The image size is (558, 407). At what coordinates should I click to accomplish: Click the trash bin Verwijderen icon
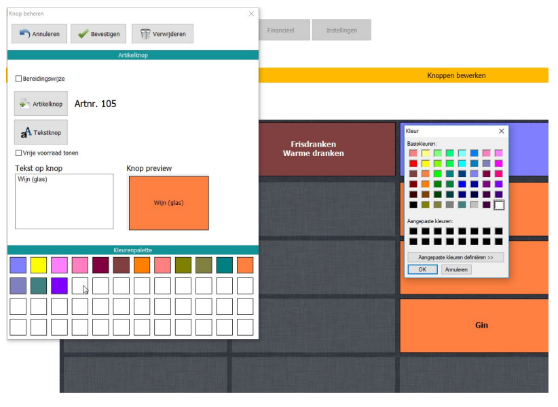pyautogui.click(x=145, y=34)
